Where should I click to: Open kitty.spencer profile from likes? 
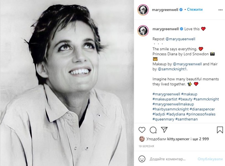(178, 139)
